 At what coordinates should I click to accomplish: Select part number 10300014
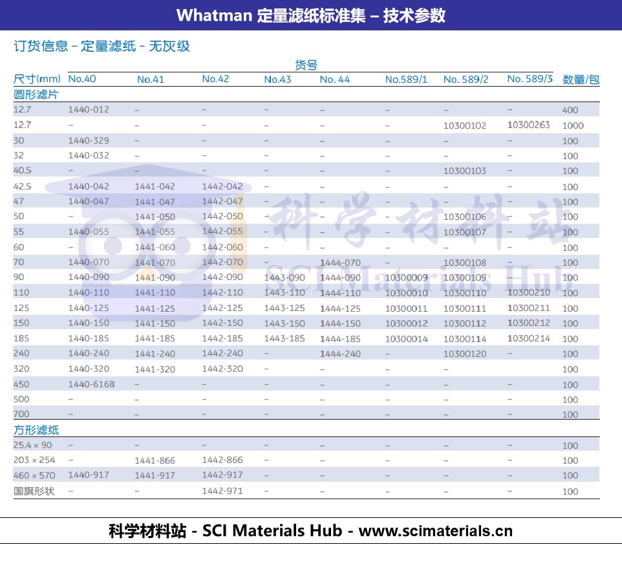pyautogui.click(x=406, y=339)
